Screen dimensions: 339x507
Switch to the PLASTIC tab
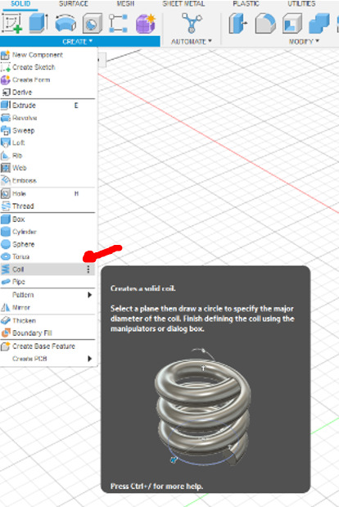click(x=246, y=4)
